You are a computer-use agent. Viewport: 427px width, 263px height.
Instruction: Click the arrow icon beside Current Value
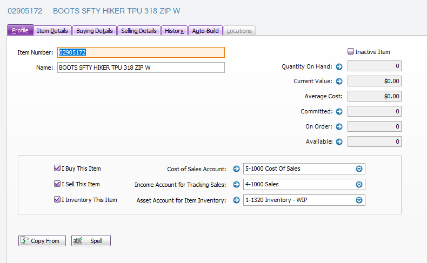click(339, 82)
